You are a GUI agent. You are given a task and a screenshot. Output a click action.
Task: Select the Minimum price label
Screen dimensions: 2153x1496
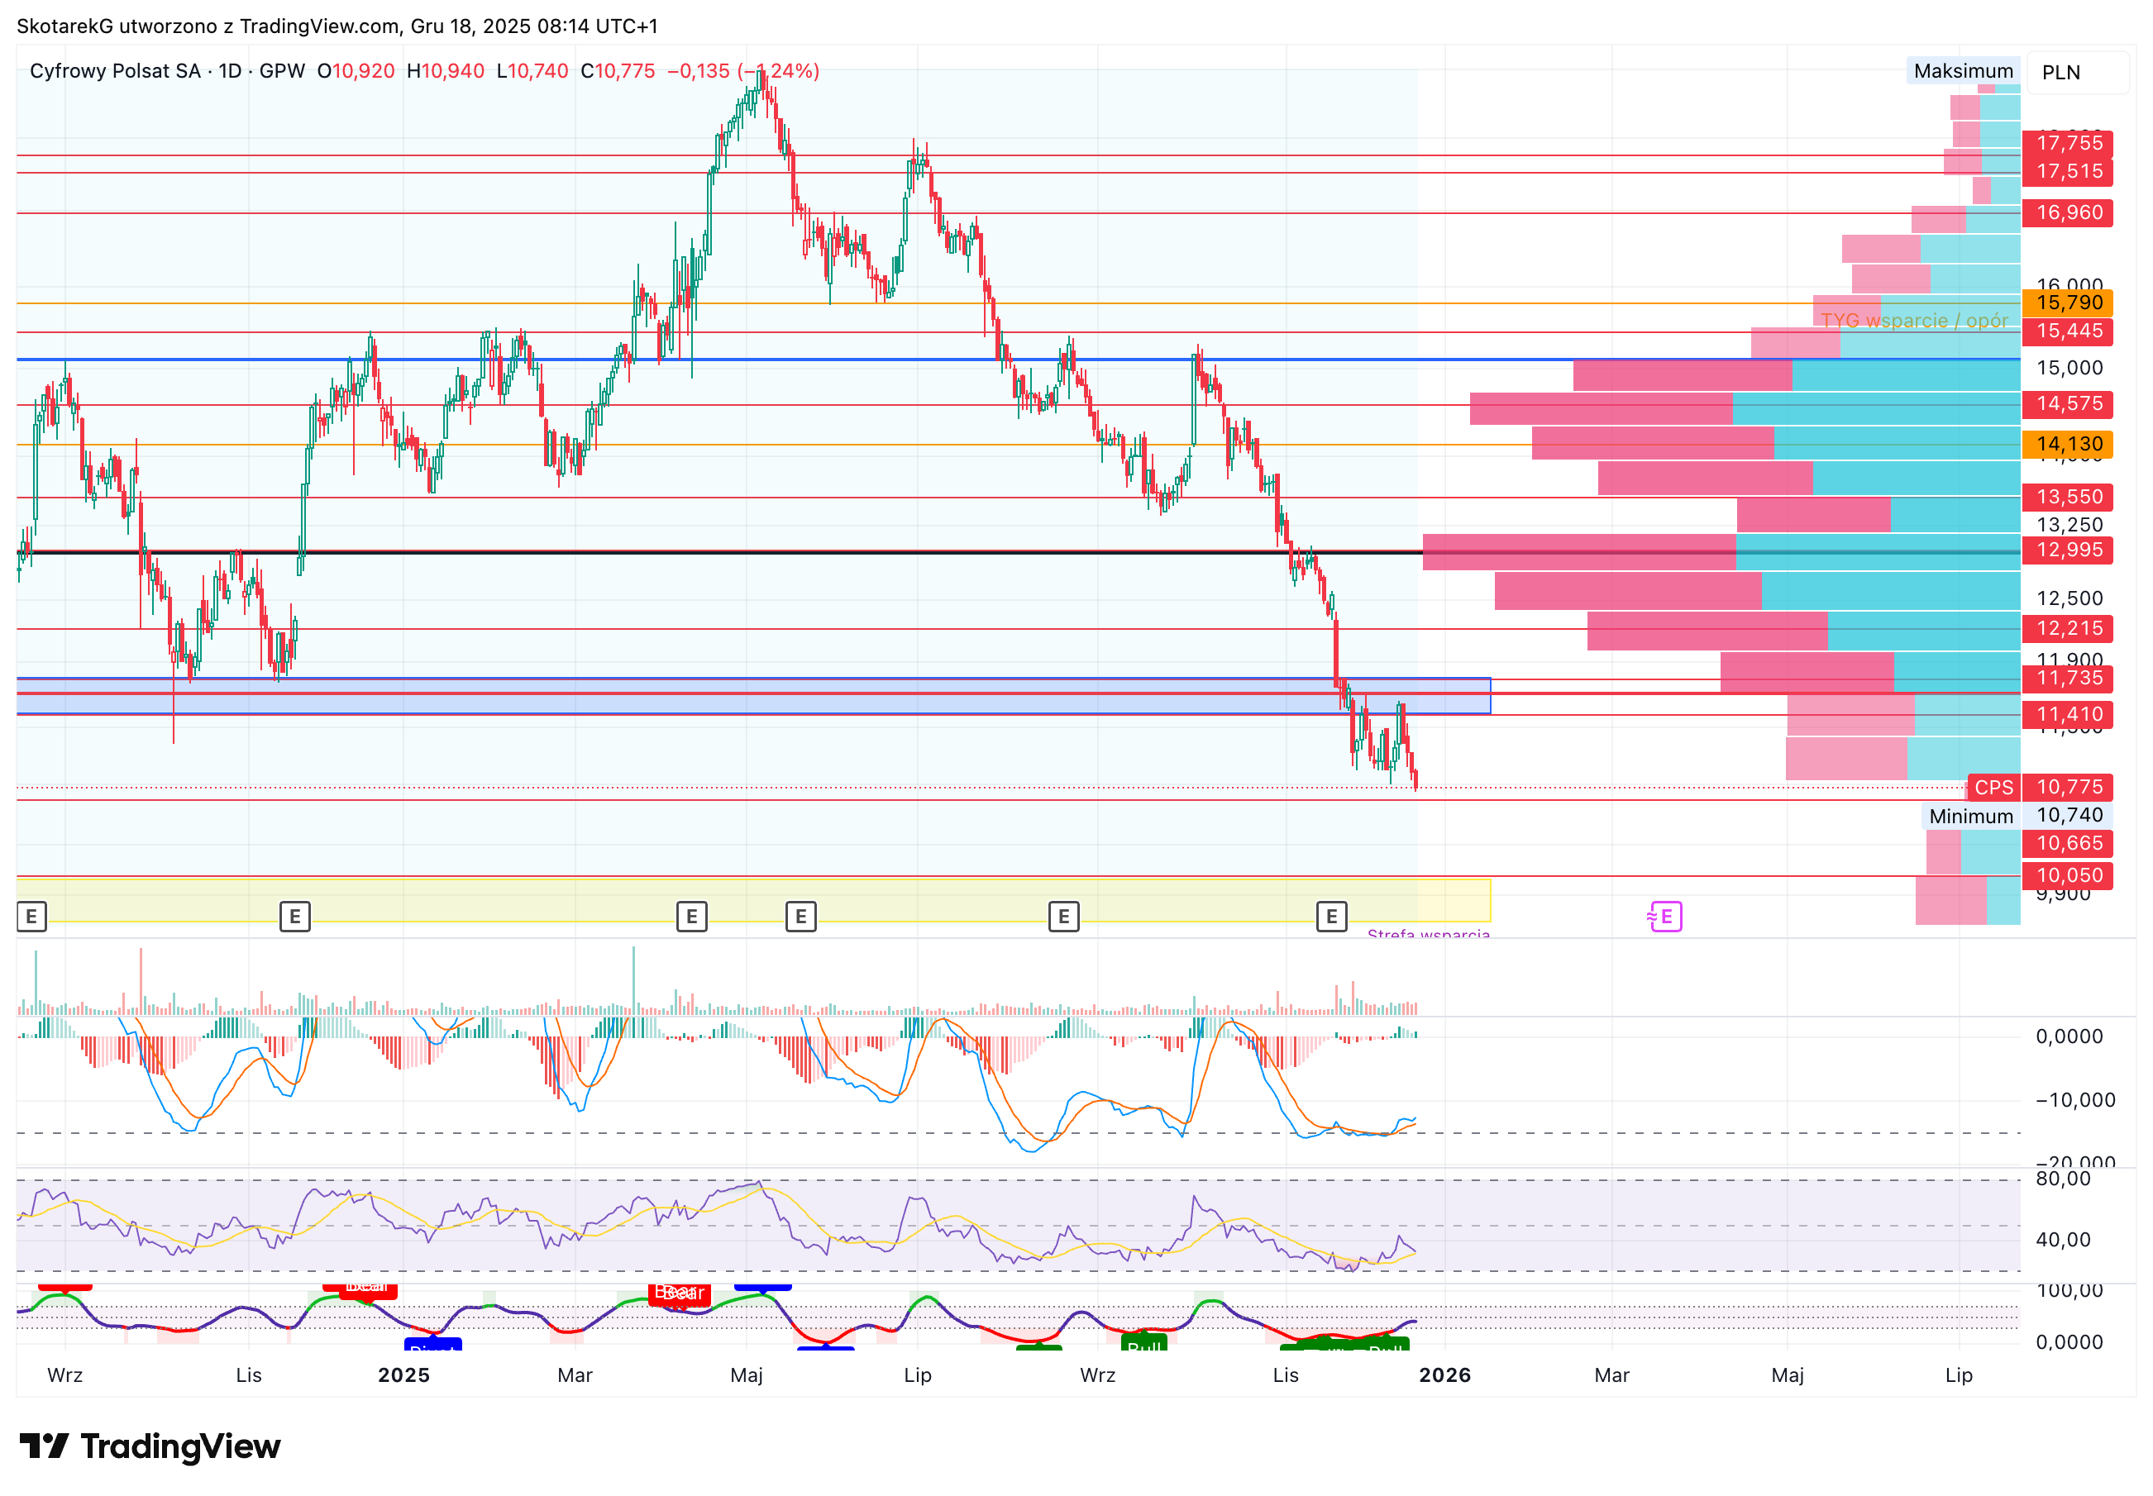pos(1971,817)
